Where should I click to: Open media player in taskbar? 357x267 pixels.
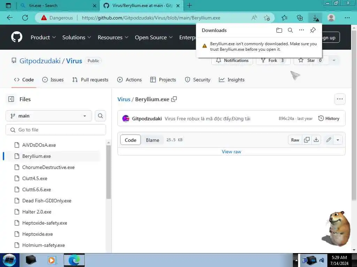point(52,260)
